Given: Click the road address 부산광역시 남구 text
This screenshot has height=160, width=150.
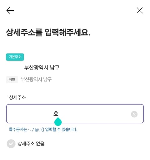Looking at the screenshot, I should click(x=42, y=68).
